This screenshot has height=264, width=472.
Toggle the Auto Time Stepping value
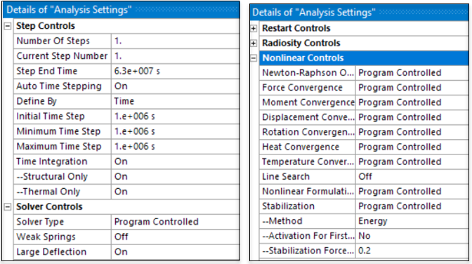point(175,86)
